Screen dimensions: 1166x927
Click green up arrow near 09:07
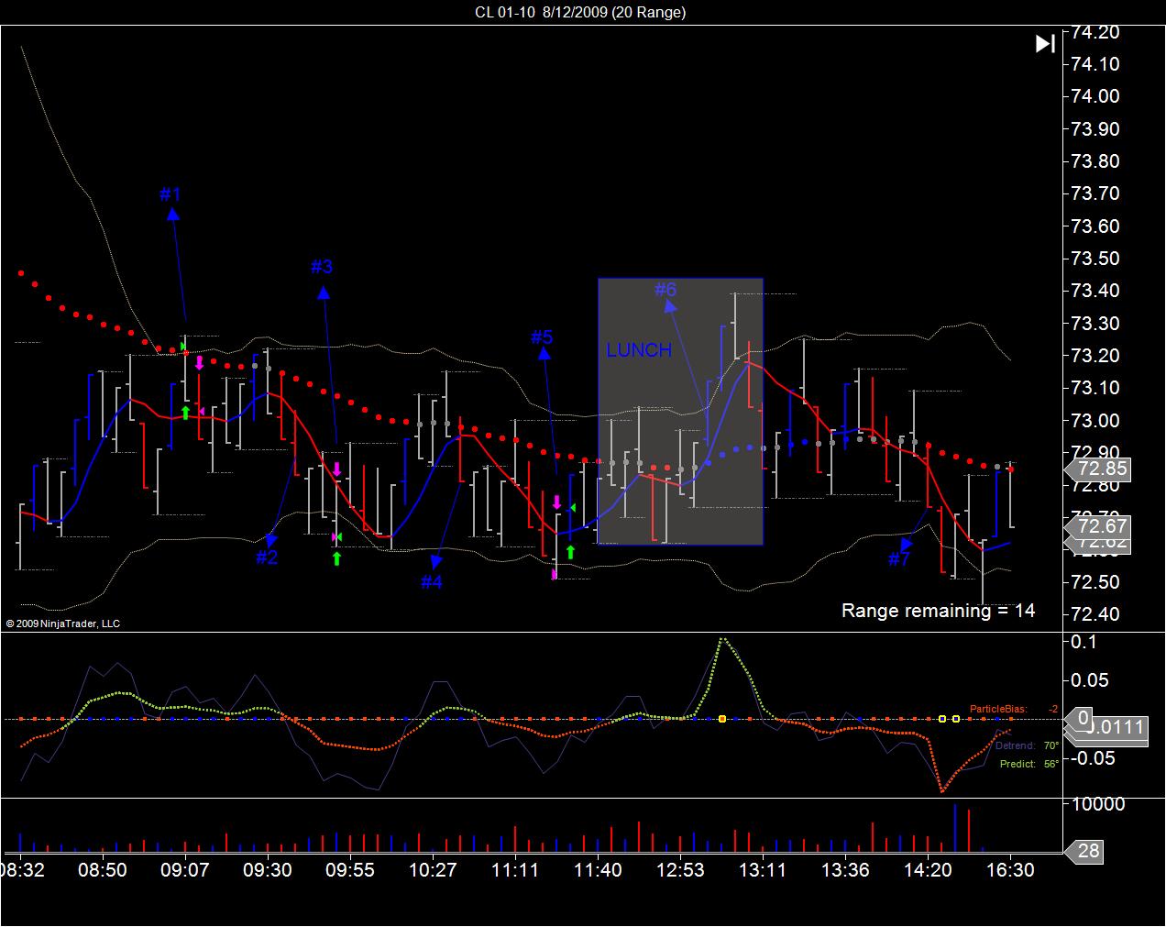click(185, 413)
